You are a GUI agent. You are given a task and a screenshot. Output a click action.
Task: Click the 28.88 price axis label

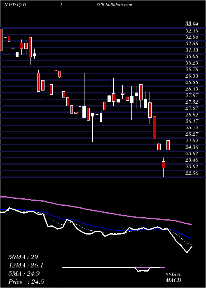tap(192, 82)
